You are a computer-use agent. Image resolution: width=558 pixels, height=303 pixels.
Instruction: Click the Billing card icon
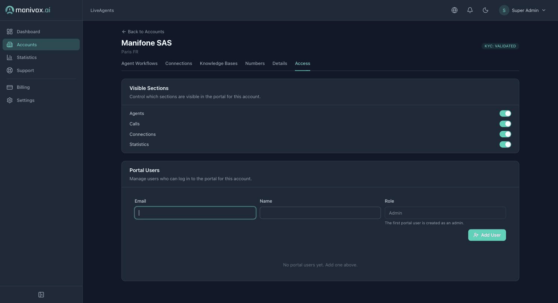tap(10, 87)
